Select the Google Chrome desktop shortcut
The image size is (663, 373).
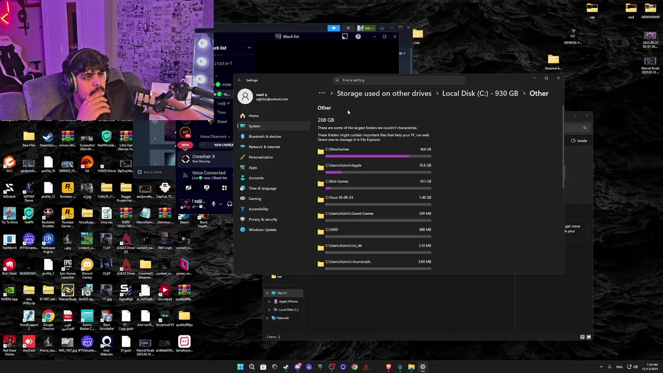coord(48,320)
